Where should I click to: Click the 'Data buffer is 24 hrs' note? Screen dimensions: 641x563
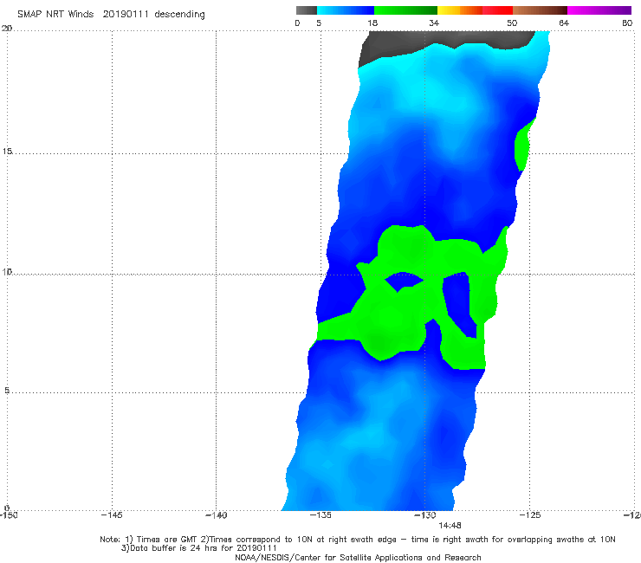coord(199,548)
